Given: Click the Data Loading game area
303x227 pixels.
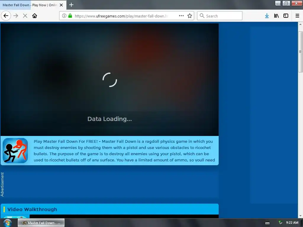Looking at the screenshot, I should tap(109, 80).
